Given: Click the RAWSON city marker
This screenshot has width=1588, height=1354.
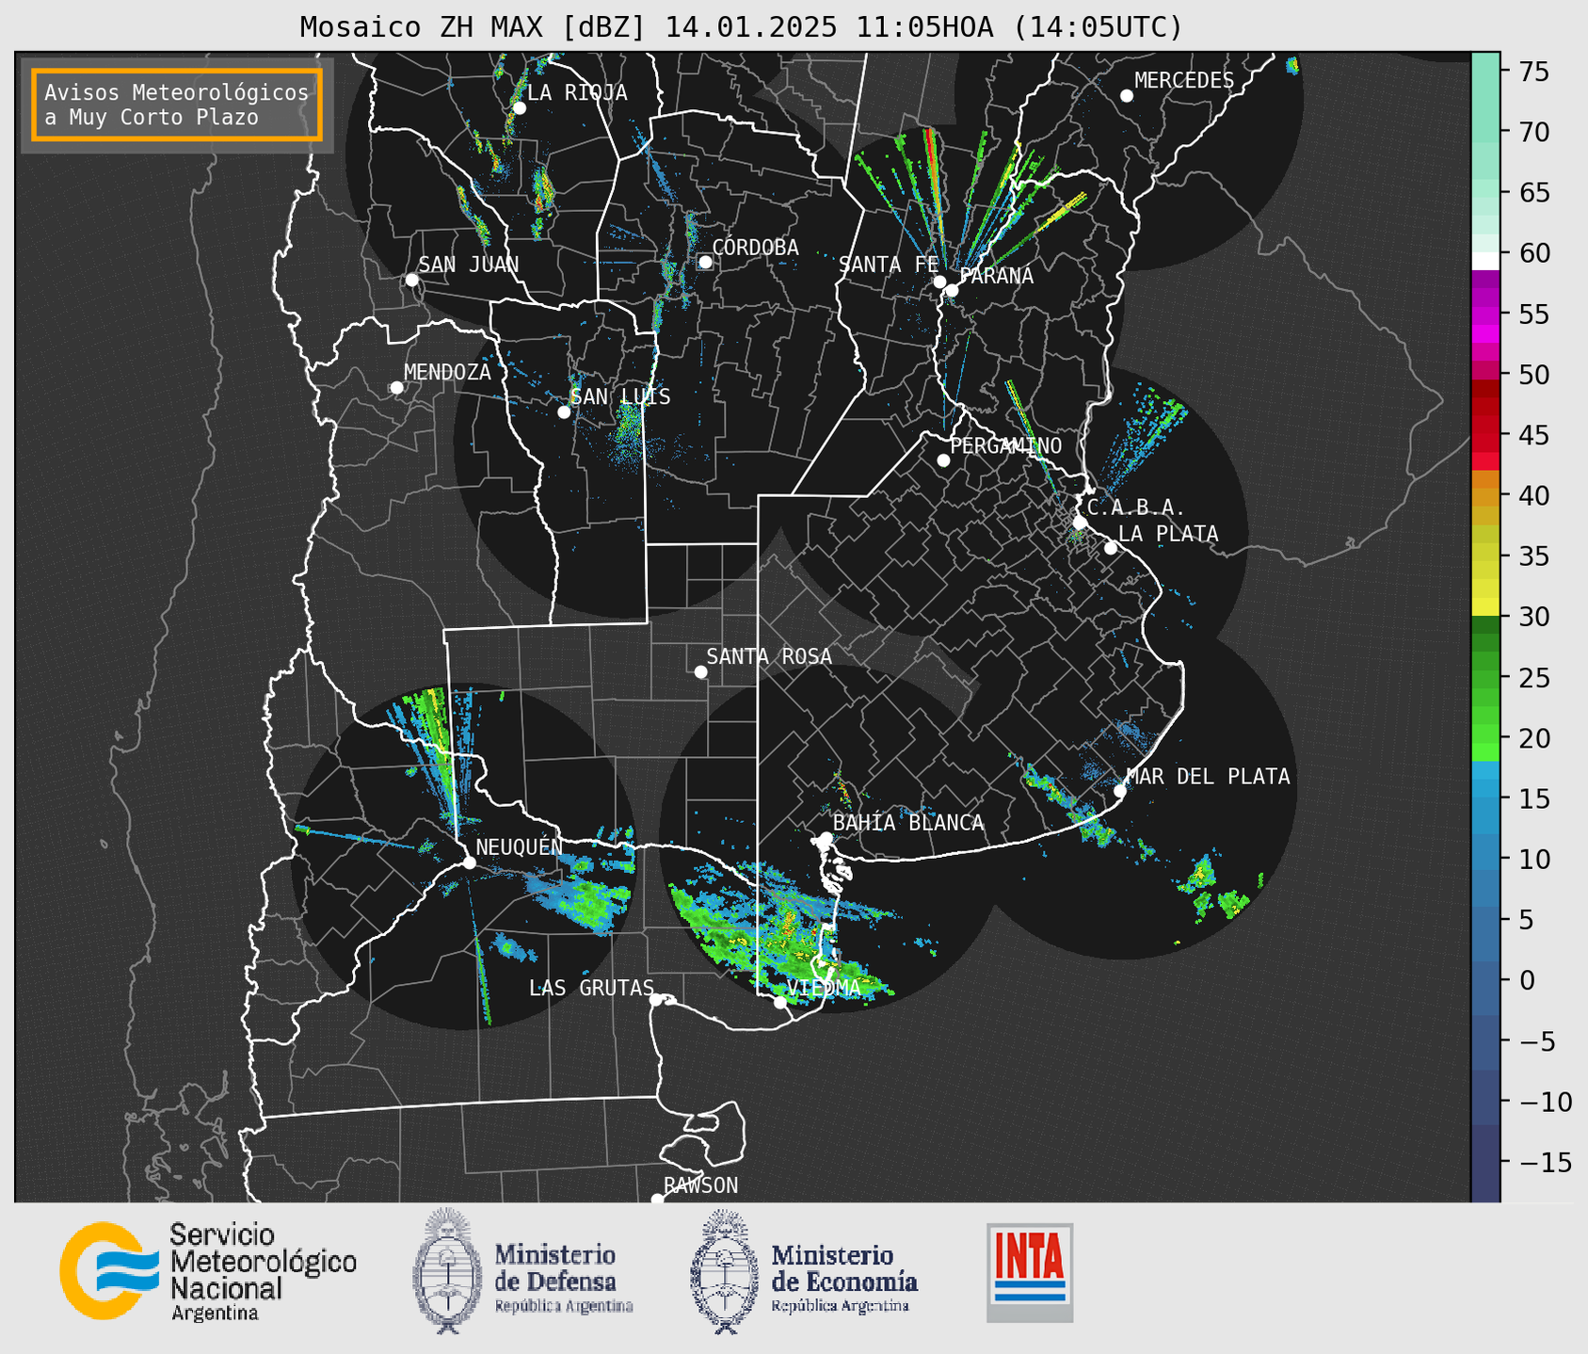Looking at the screenshot, I should click(657, 1199).
